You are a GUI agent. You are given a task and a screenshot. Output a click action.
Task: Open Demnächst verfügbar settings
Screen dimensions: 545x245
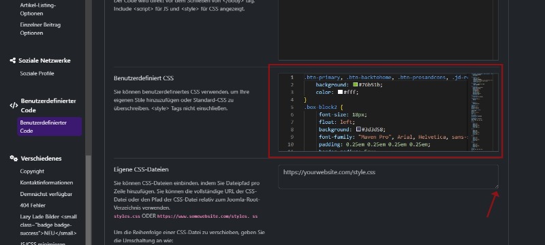(x=46, y=194)
